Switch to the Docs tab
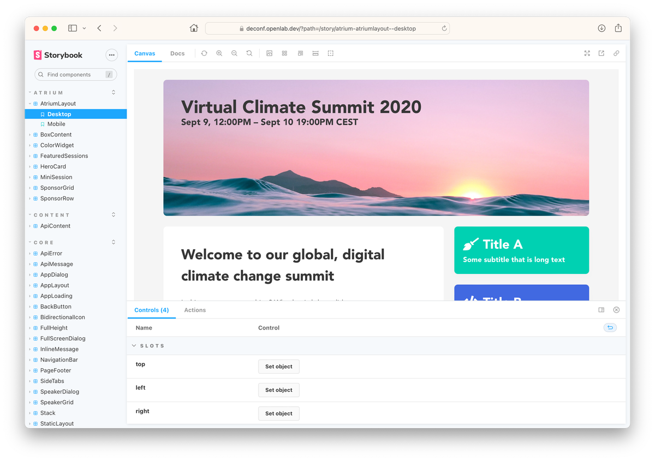This screenshot has height=461, width=655. [177, 53]
